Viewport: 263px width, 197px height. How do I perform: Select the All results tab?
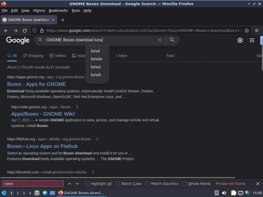click(x=12, y=56)
